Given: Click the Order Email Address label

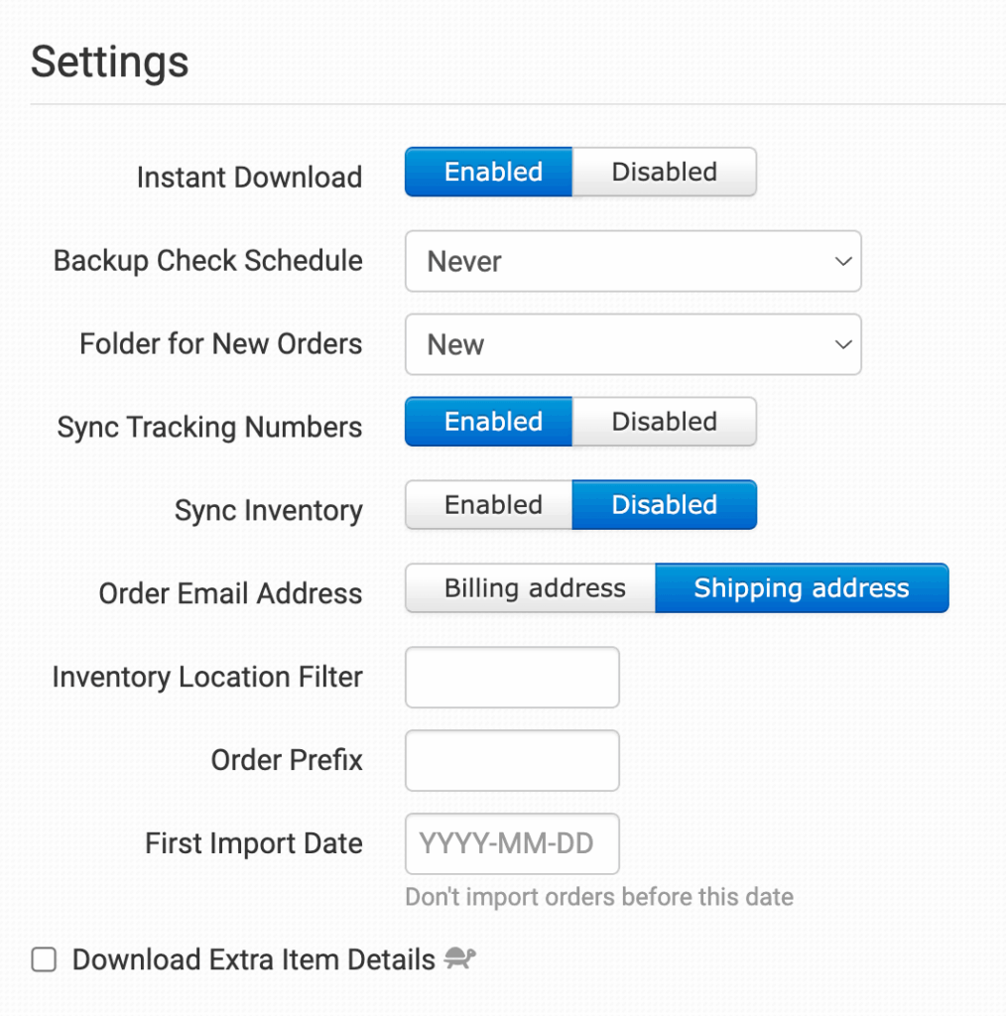Looking at the screenshot, I should click(230, 594).
